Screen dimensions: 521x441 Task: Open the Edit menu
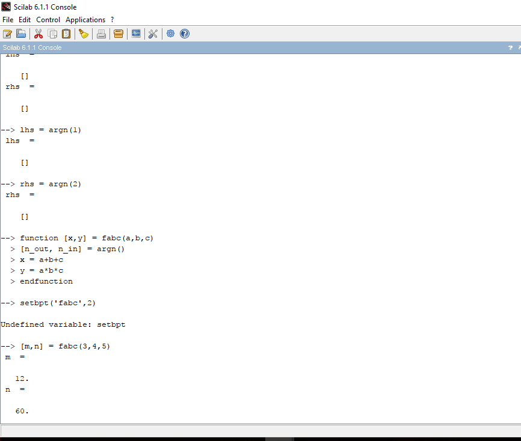click(25, 20)
